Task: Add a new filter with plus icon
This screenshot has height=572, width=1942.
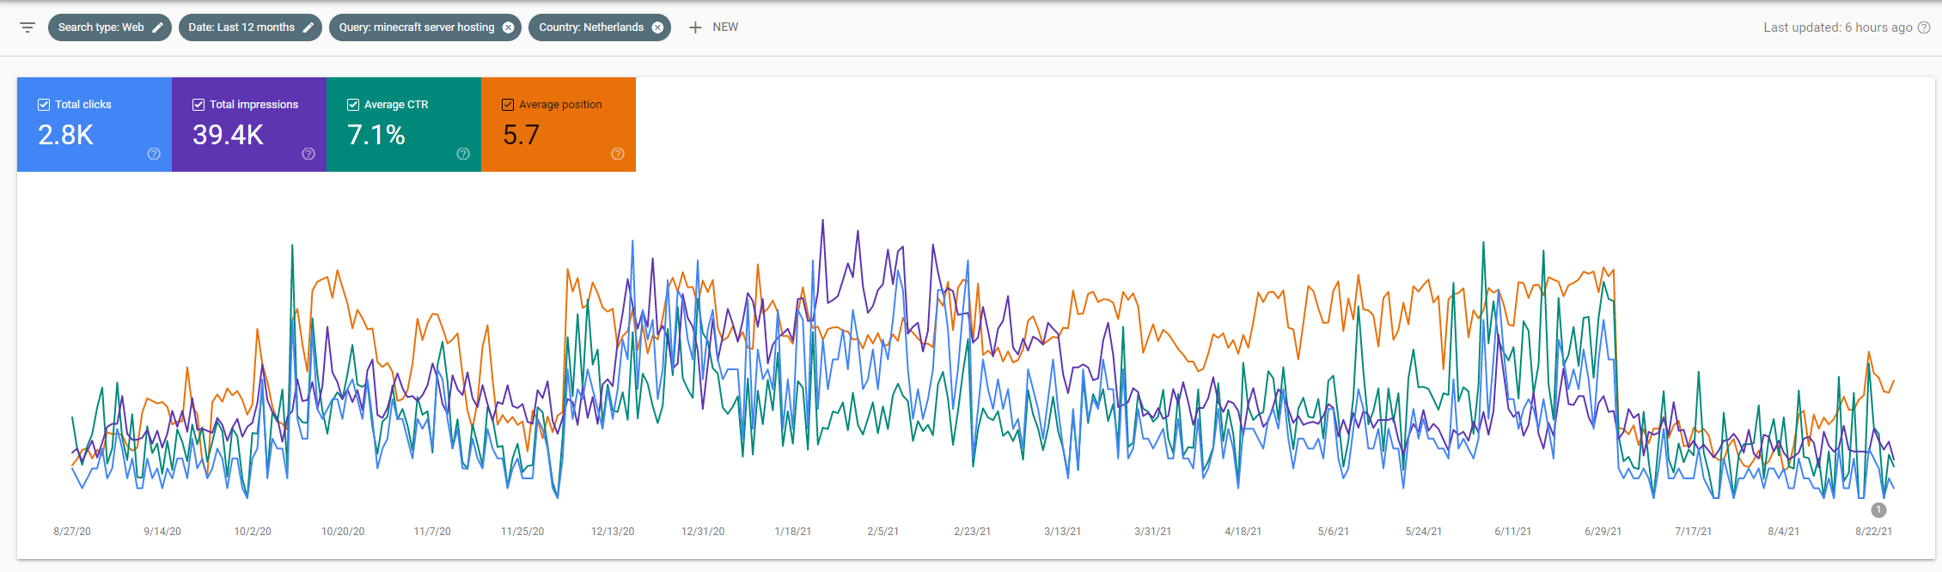Action: click(695, 27)
